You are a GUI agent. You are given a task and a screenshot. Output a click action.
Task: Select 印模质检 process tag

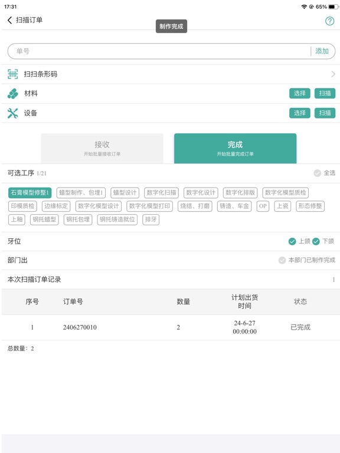pyautogui.click(x=22, y=206)
